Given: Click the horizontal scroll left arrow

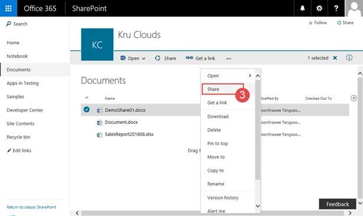Looking at the screenshot, I should [77, 213].
